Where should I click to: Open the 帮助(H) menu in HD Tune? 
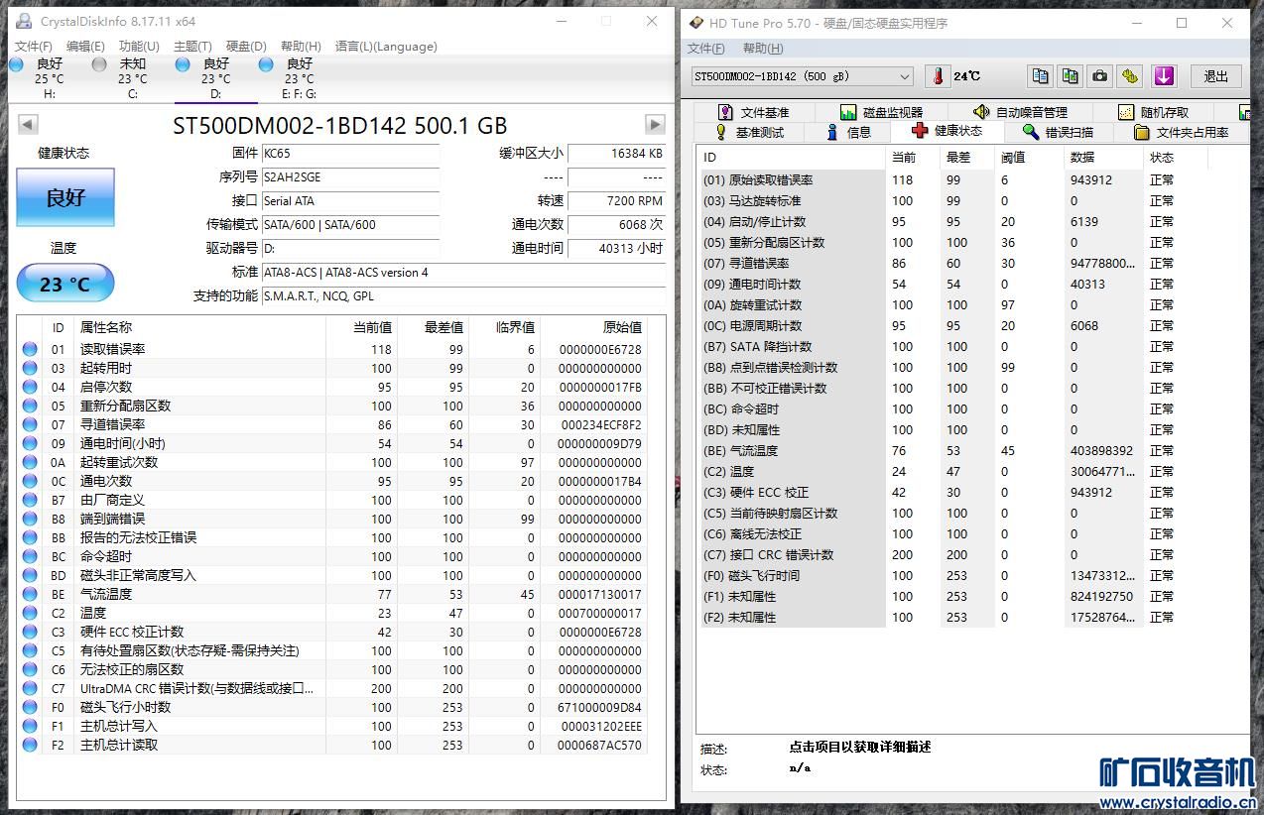click(x=762, y=48)
